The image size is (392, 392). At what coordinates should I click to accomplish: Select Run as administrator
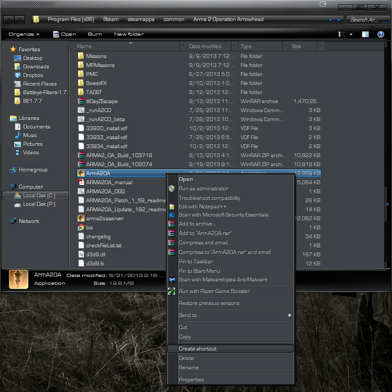(203, 188)
